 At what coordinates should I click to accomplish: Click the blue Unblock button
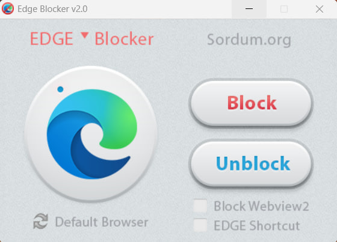pyautogui.click(x=251, y=164)
